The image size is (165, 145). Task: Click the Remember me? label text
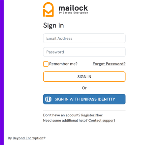click(x=63, y=64)
